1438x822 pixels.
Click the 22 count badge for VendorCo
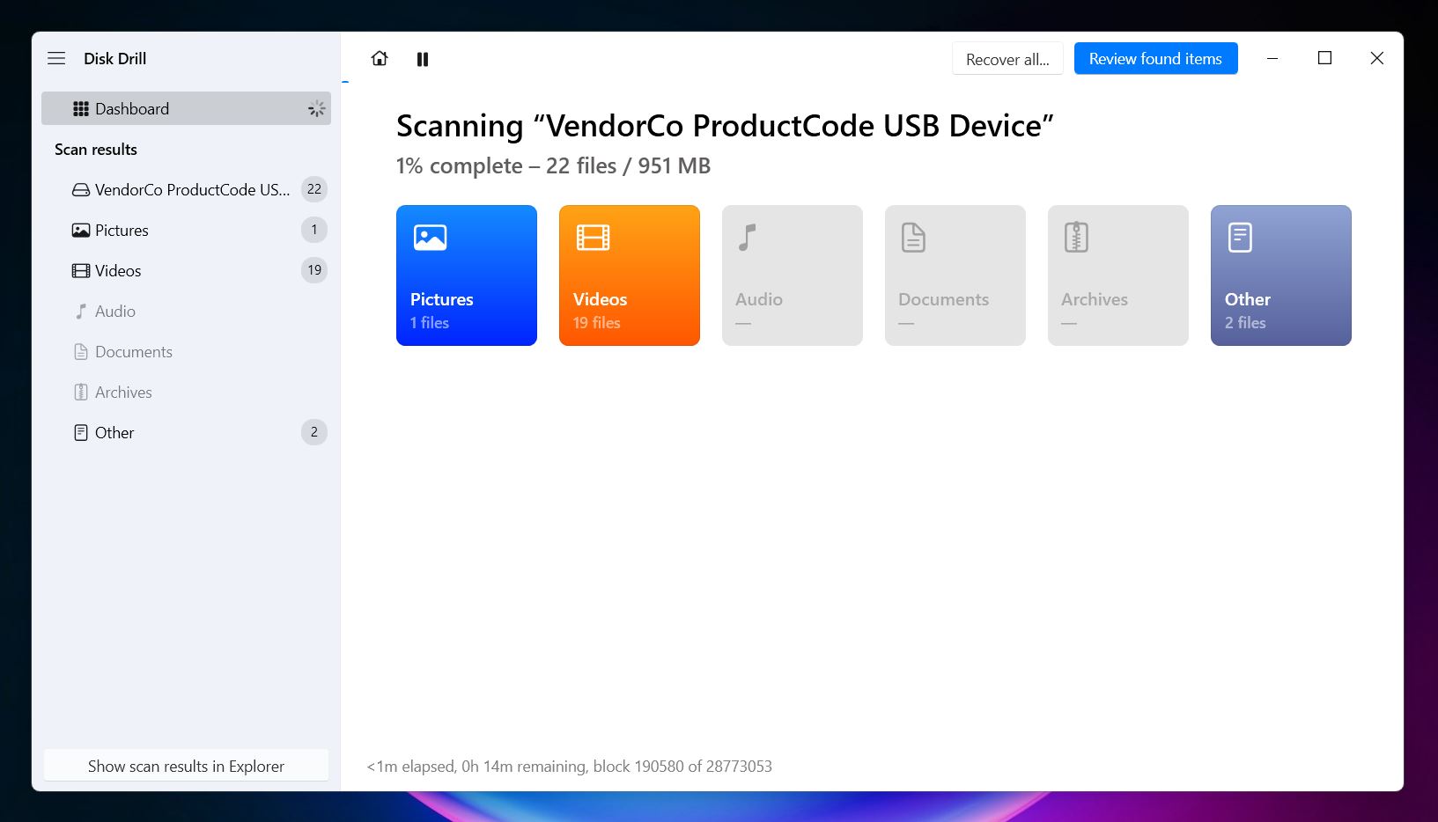pyautogui.click(x=314, y=189)
